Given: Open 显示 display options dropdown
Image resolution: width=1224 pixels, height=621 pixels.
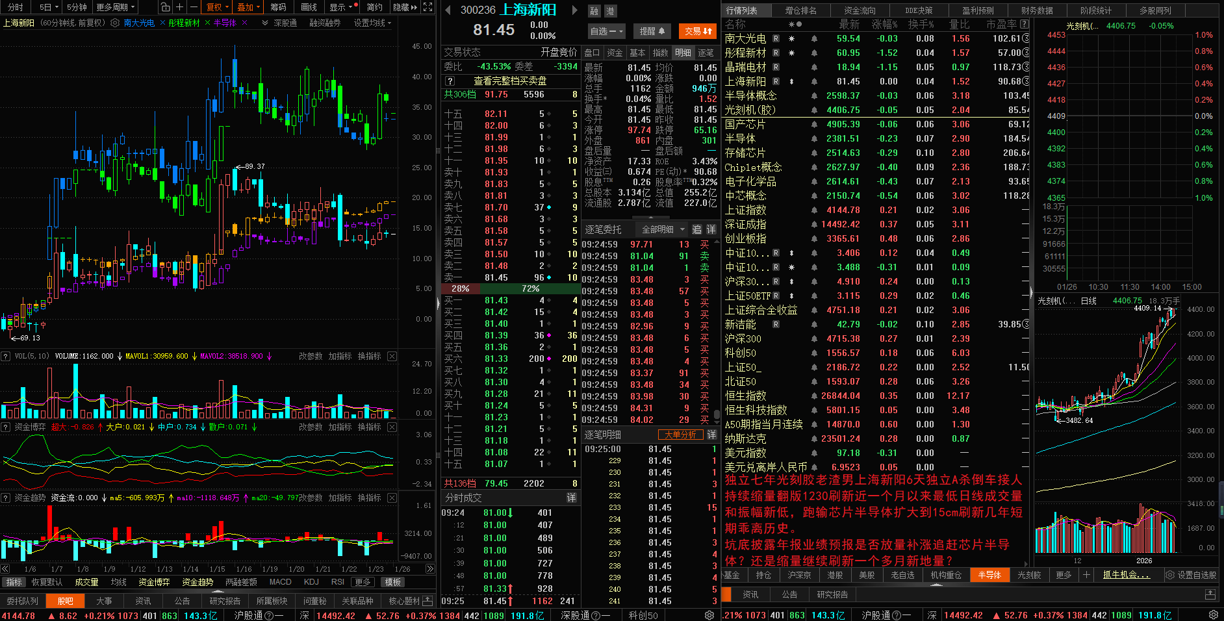Looking at the screenshot, I should click(x=340, y=7).
